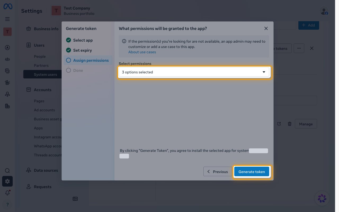Open the Select permissions dropdown
Viewport: 339px width, 212px height.
(x=194, y=72)
